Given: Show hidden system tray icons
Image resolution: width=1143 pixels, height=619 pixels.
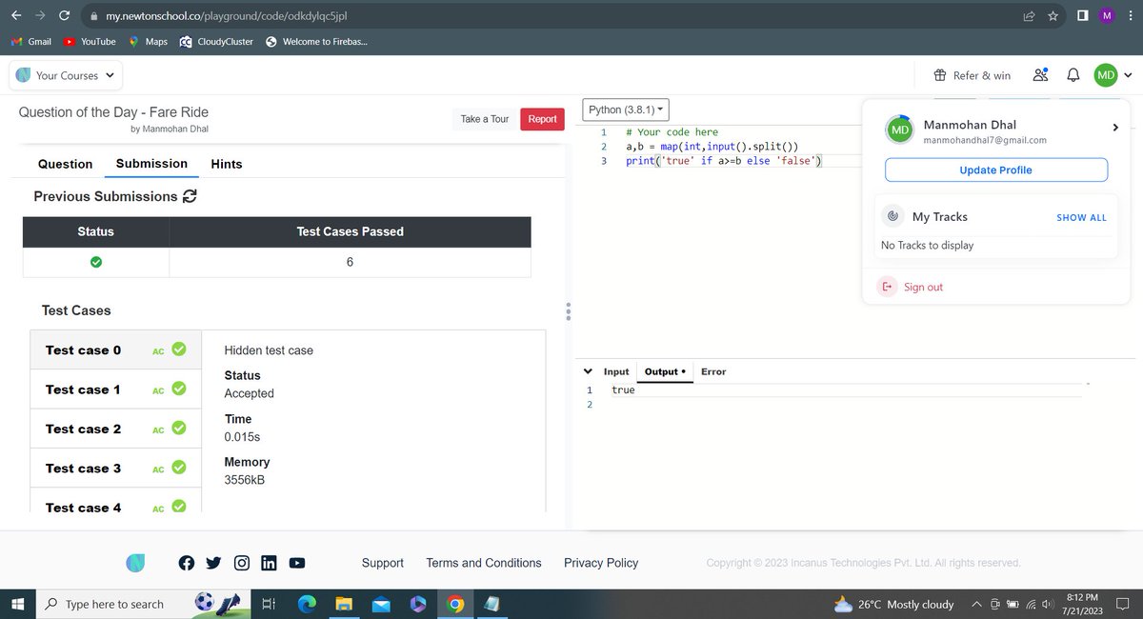Looking at the screenshot, I should tap(976, 604).
